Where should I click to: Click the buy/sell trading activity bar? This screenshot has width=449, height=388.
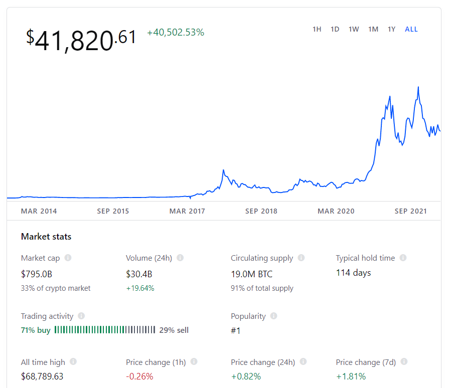(x=105, y=330)
